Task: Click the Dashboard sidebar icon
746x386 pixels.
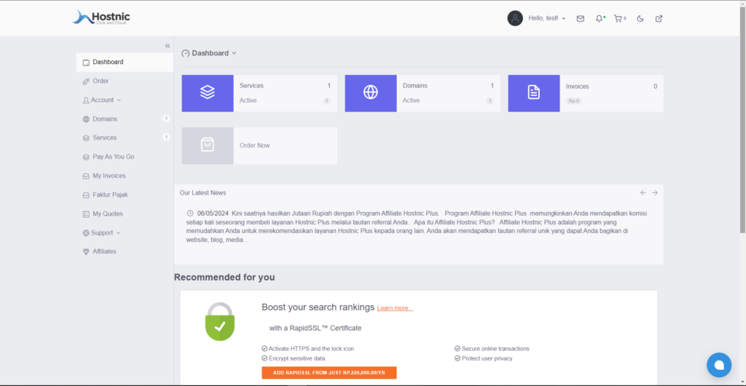Action: 86,63
